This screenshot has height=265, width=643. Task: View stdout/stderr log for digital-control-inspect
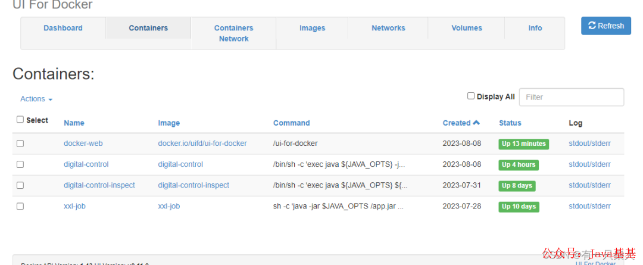589,185
